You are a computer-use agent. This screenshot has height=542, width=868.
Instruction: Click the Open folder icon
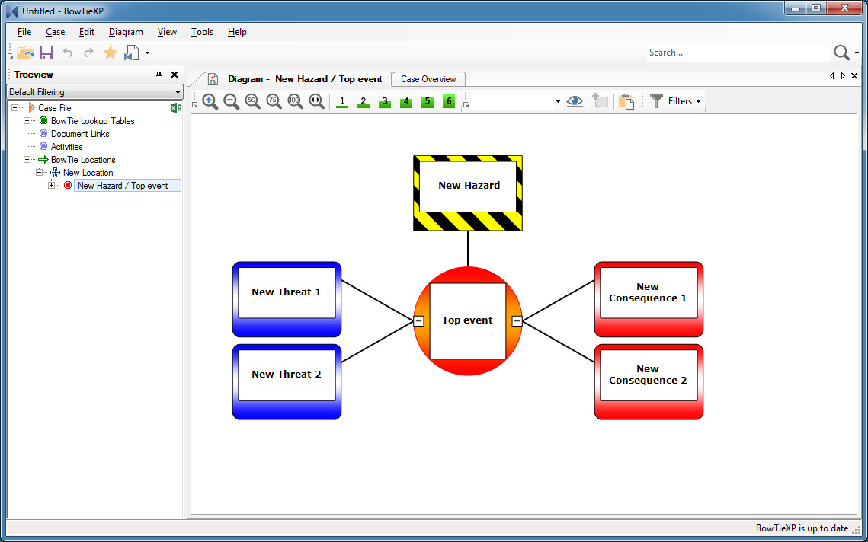coord(25,53)
